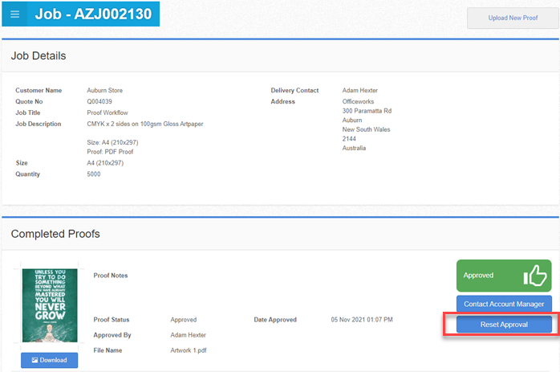
Task: Click date approved 05 Nov 2021 01:07 PM
Action: [362, 320]
